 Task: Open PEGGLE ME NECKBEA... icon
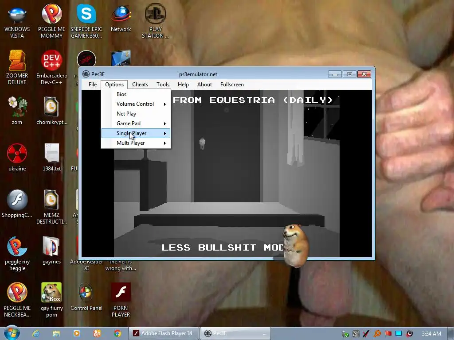[17, 301]
